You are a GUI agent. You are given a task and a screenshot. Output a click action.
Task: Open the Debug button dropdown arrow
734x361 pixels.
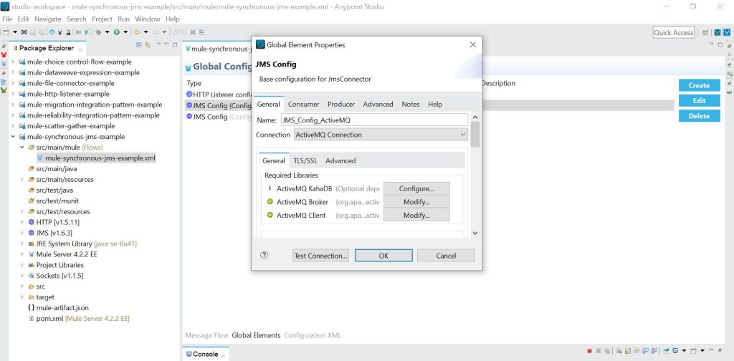(x=108, y=32)
